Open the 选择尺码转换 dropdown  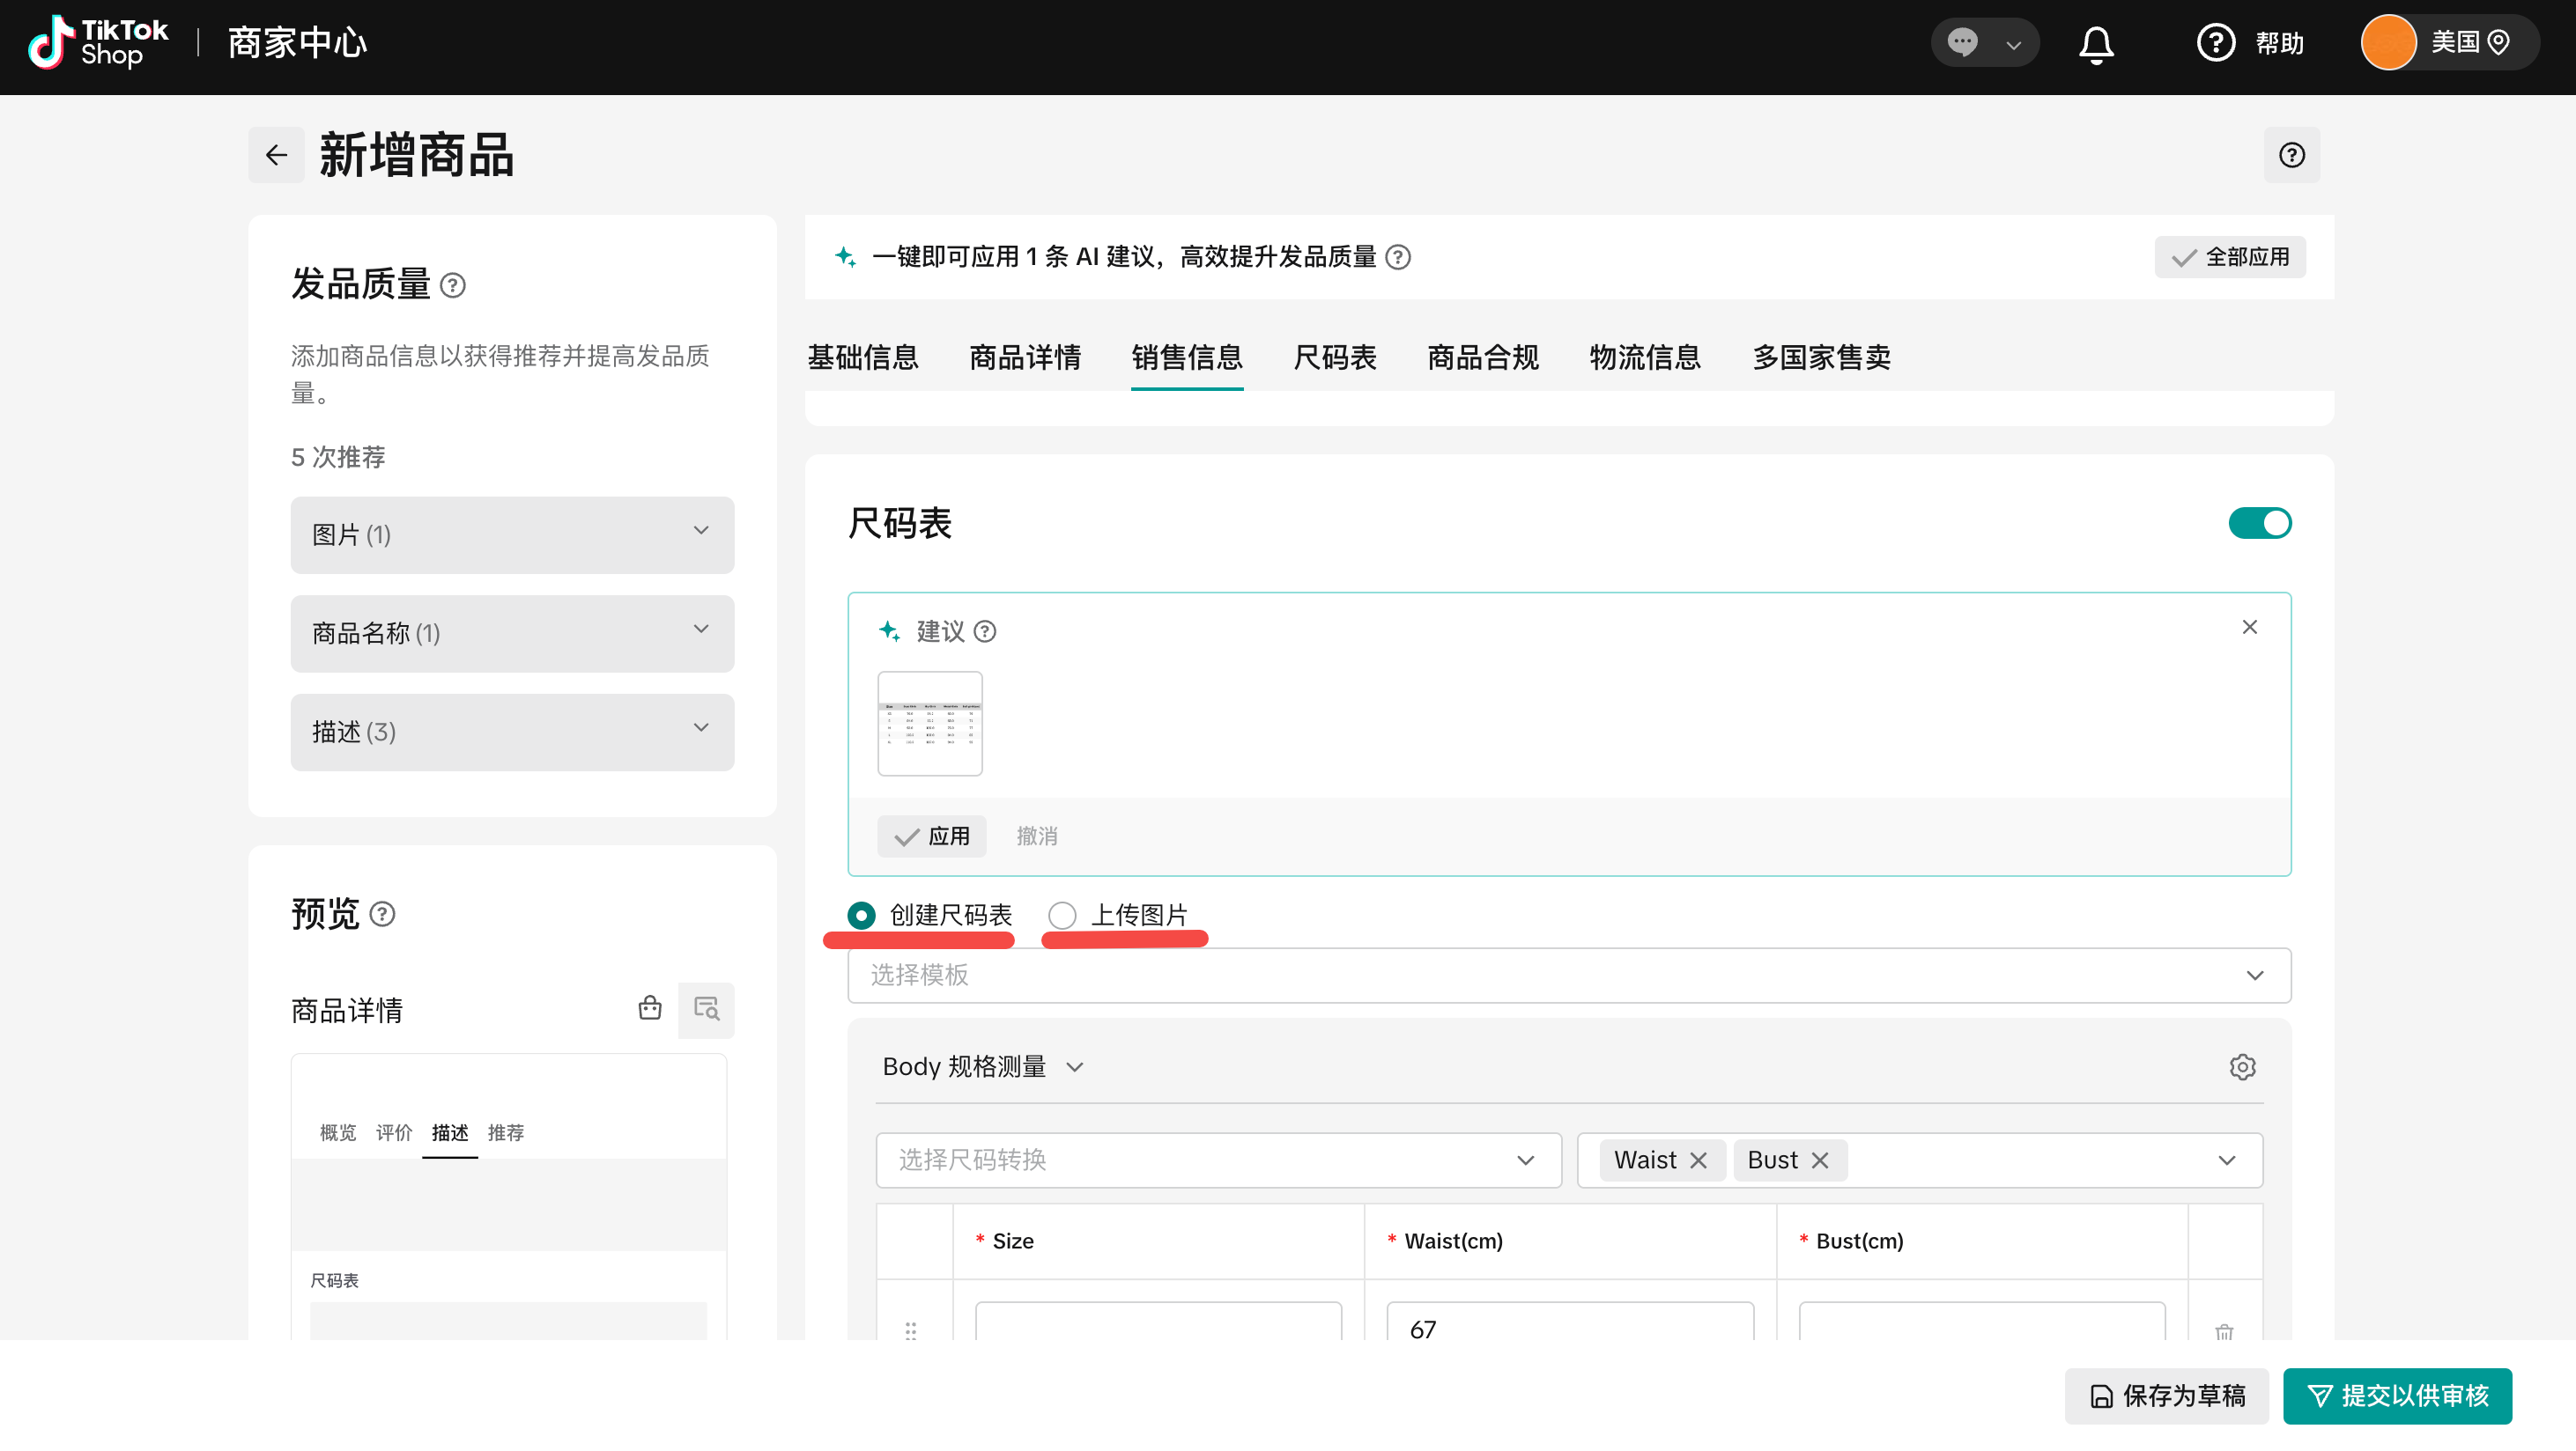(1218, 1160)
